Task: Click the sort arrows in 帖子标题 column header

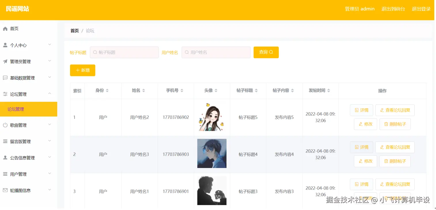Action: pyautogui.click(x=256, y=91)
